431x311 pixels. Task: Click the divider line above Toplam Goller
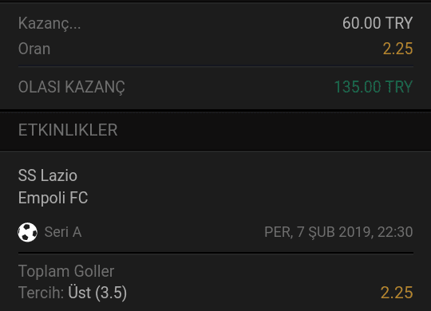215,253
